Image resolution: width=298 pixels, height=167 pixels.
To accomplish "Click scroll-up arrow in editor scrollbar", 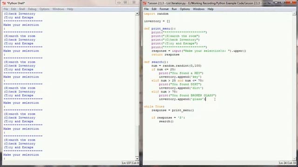I will pos(294,13).
